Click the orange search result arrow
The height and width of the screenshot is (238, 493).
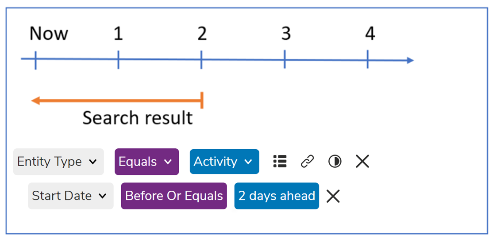[116, 101]
